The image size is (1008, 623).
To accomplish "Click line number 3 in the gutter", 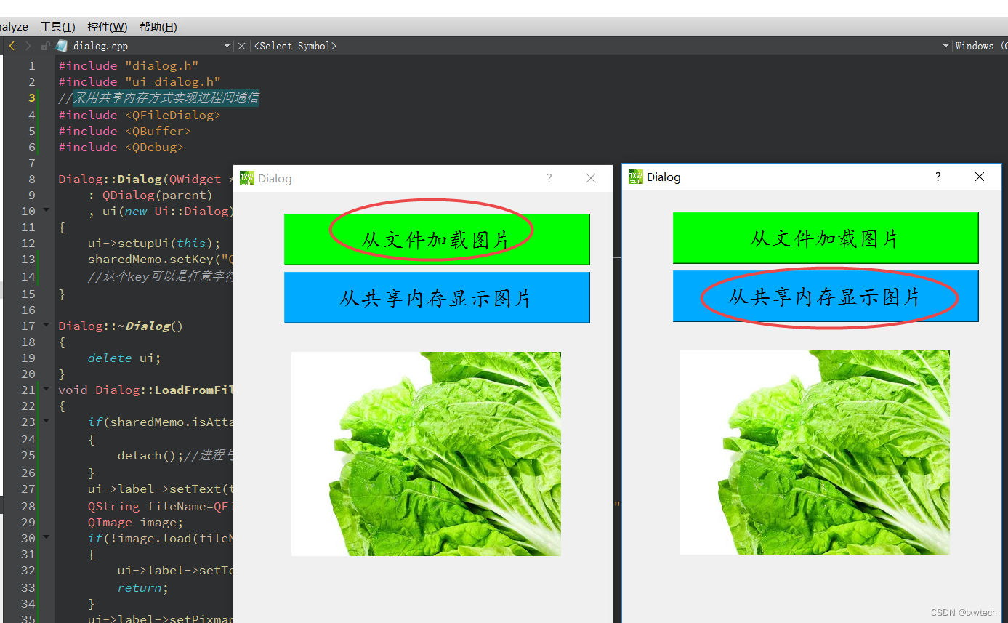I will 32,98.
